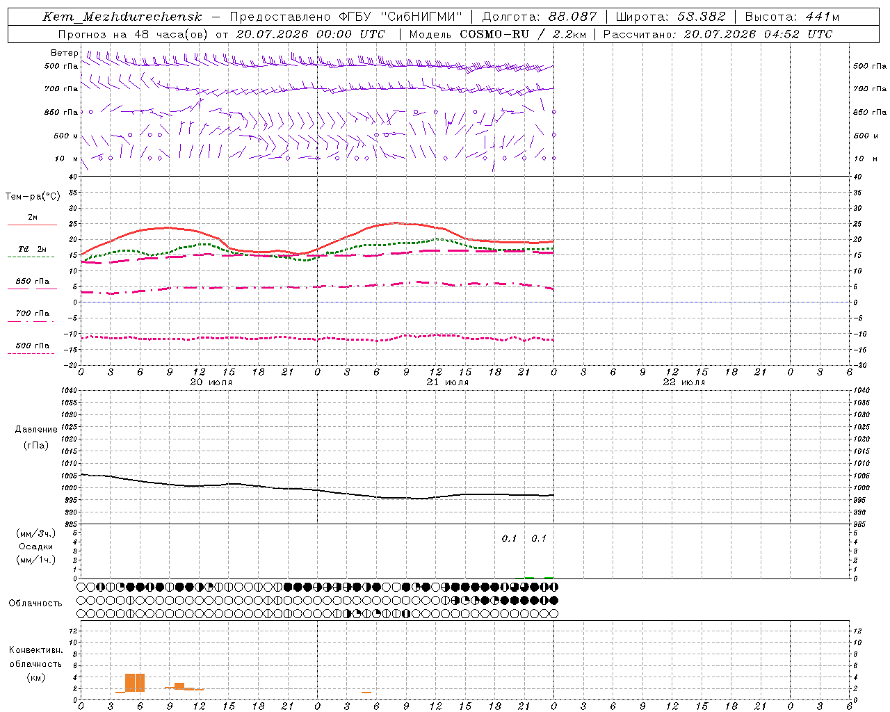
Task: Pick the 700 гПа temperature legend entry
Action: [33, 315]
